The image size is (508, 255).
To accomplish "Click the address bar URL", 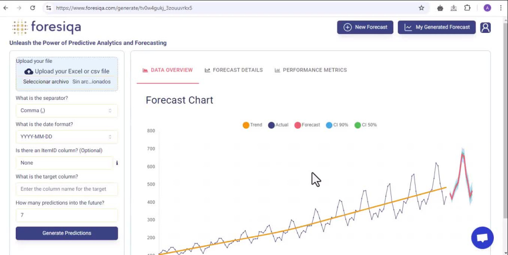I will click(124, 8).
